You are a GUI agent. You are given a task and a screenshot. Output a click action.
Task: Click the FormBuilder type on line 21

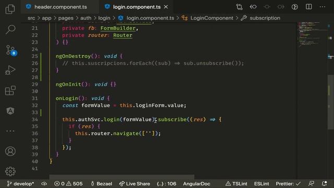pos(118,28)
